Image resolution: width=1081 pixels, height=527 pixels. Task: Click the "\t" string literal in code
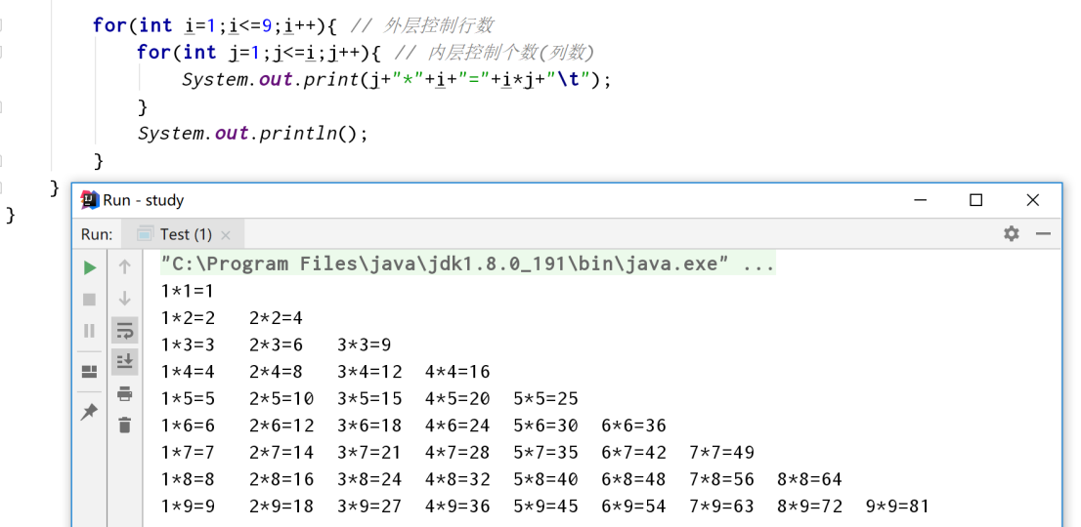click(566, 80)
